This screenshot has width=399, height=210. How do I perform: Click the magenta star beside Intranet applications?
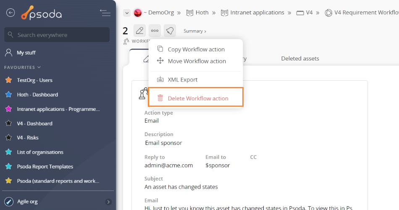[x=8, y=109]
